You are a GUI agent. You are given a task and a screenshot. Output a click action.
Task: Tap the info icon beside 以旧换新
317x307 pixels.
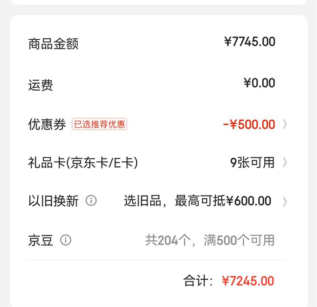(x=91, y=201)
